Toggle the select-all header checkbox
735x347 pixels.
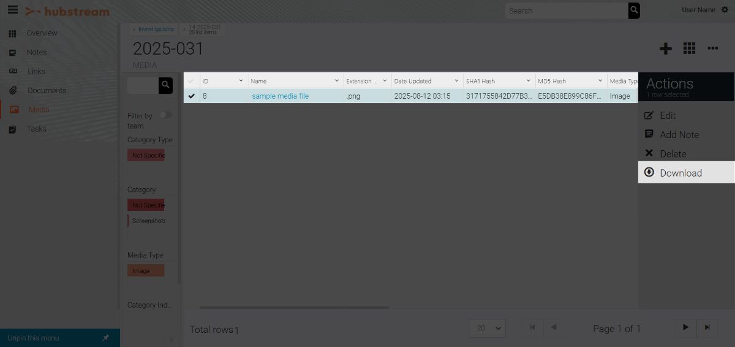(x=192, y=81)
